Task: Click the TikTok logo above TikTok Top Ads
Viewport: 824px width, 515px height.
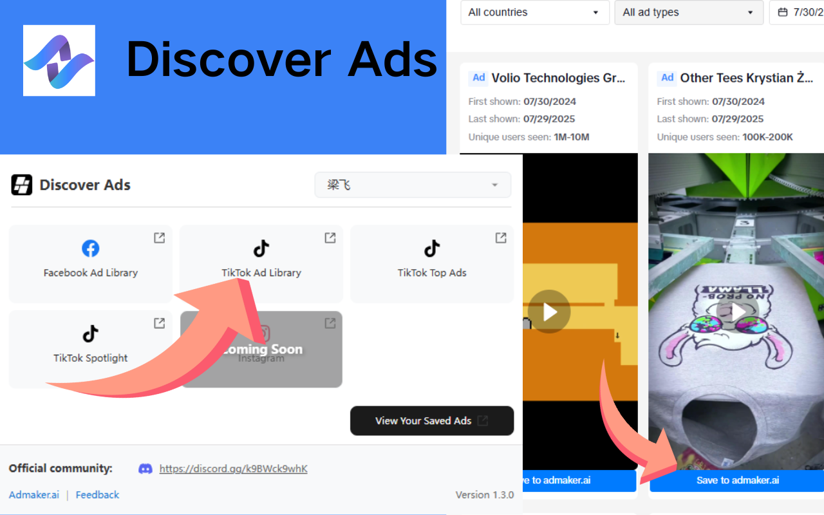Action: [432, 248]
